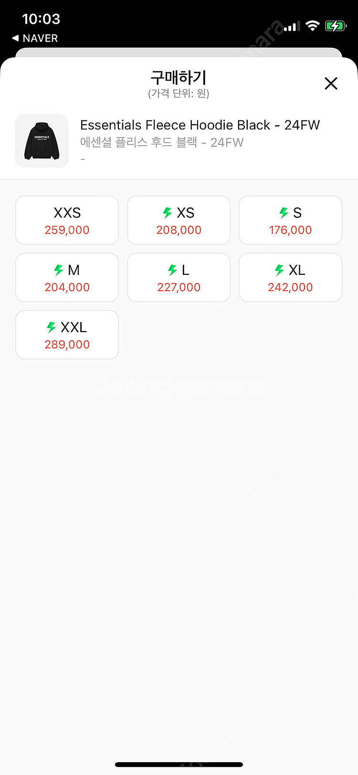This screenshot has width=358, height=775.
Task: Choose size M for 204,000
Action: [x=67, y=277]
